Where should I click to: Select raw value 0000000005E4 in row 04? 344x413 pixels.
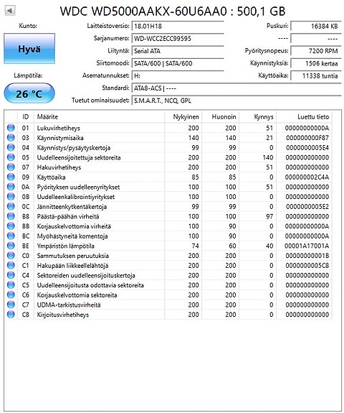[x=307, y=147]
